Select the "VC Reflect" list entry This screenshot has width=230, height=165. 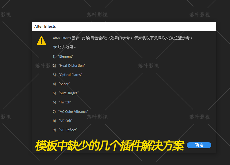pos(65,130)
